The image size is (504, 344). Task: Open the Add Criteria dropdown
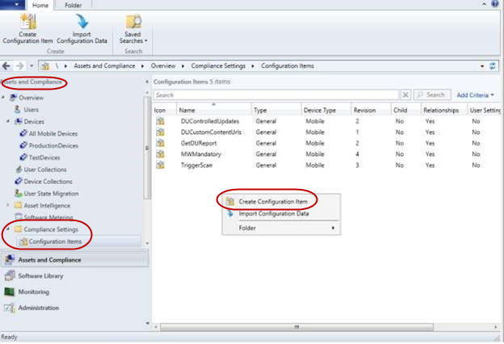pos(475,94)
